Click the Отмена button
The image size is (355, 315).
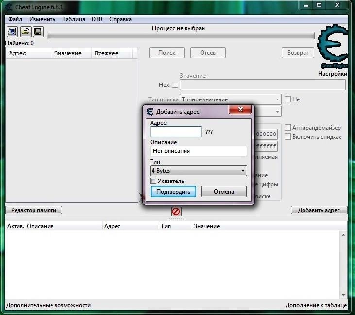(224, 192)
